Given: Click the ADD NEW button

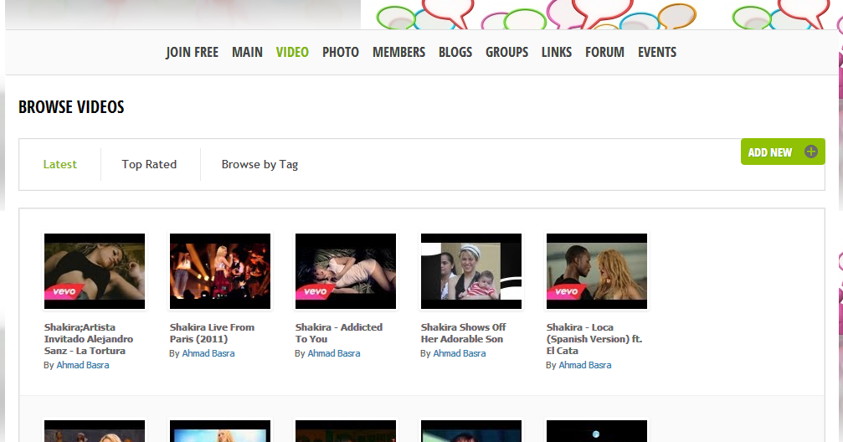Looking at the screenshot, I should pyautogui.click(x=783, y=152).
